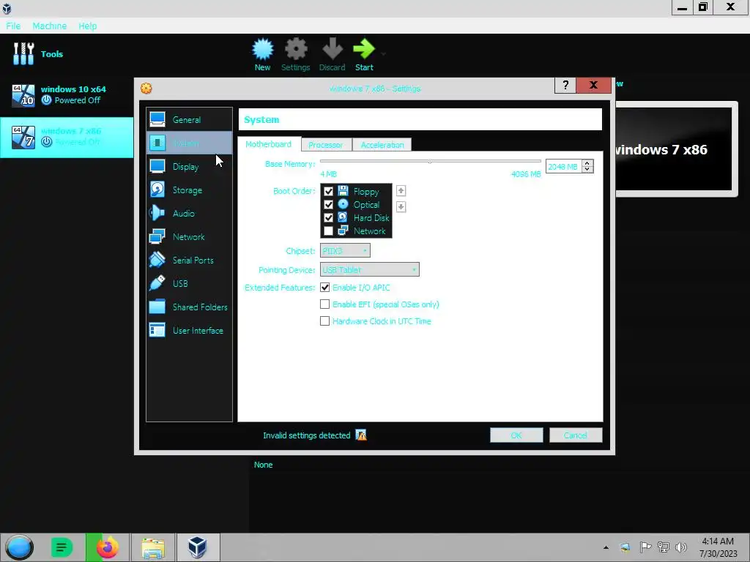Image resolution: width=750 pixels, height=562 pixels.
Task: Open the USB settings category
Action: click(x=190, y=283)
